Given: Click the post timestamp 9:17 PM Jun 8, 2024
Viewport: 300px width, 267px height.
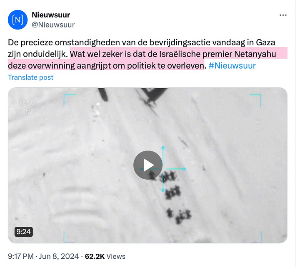Looking at the screenshot, I should click(x=43, y=256).
